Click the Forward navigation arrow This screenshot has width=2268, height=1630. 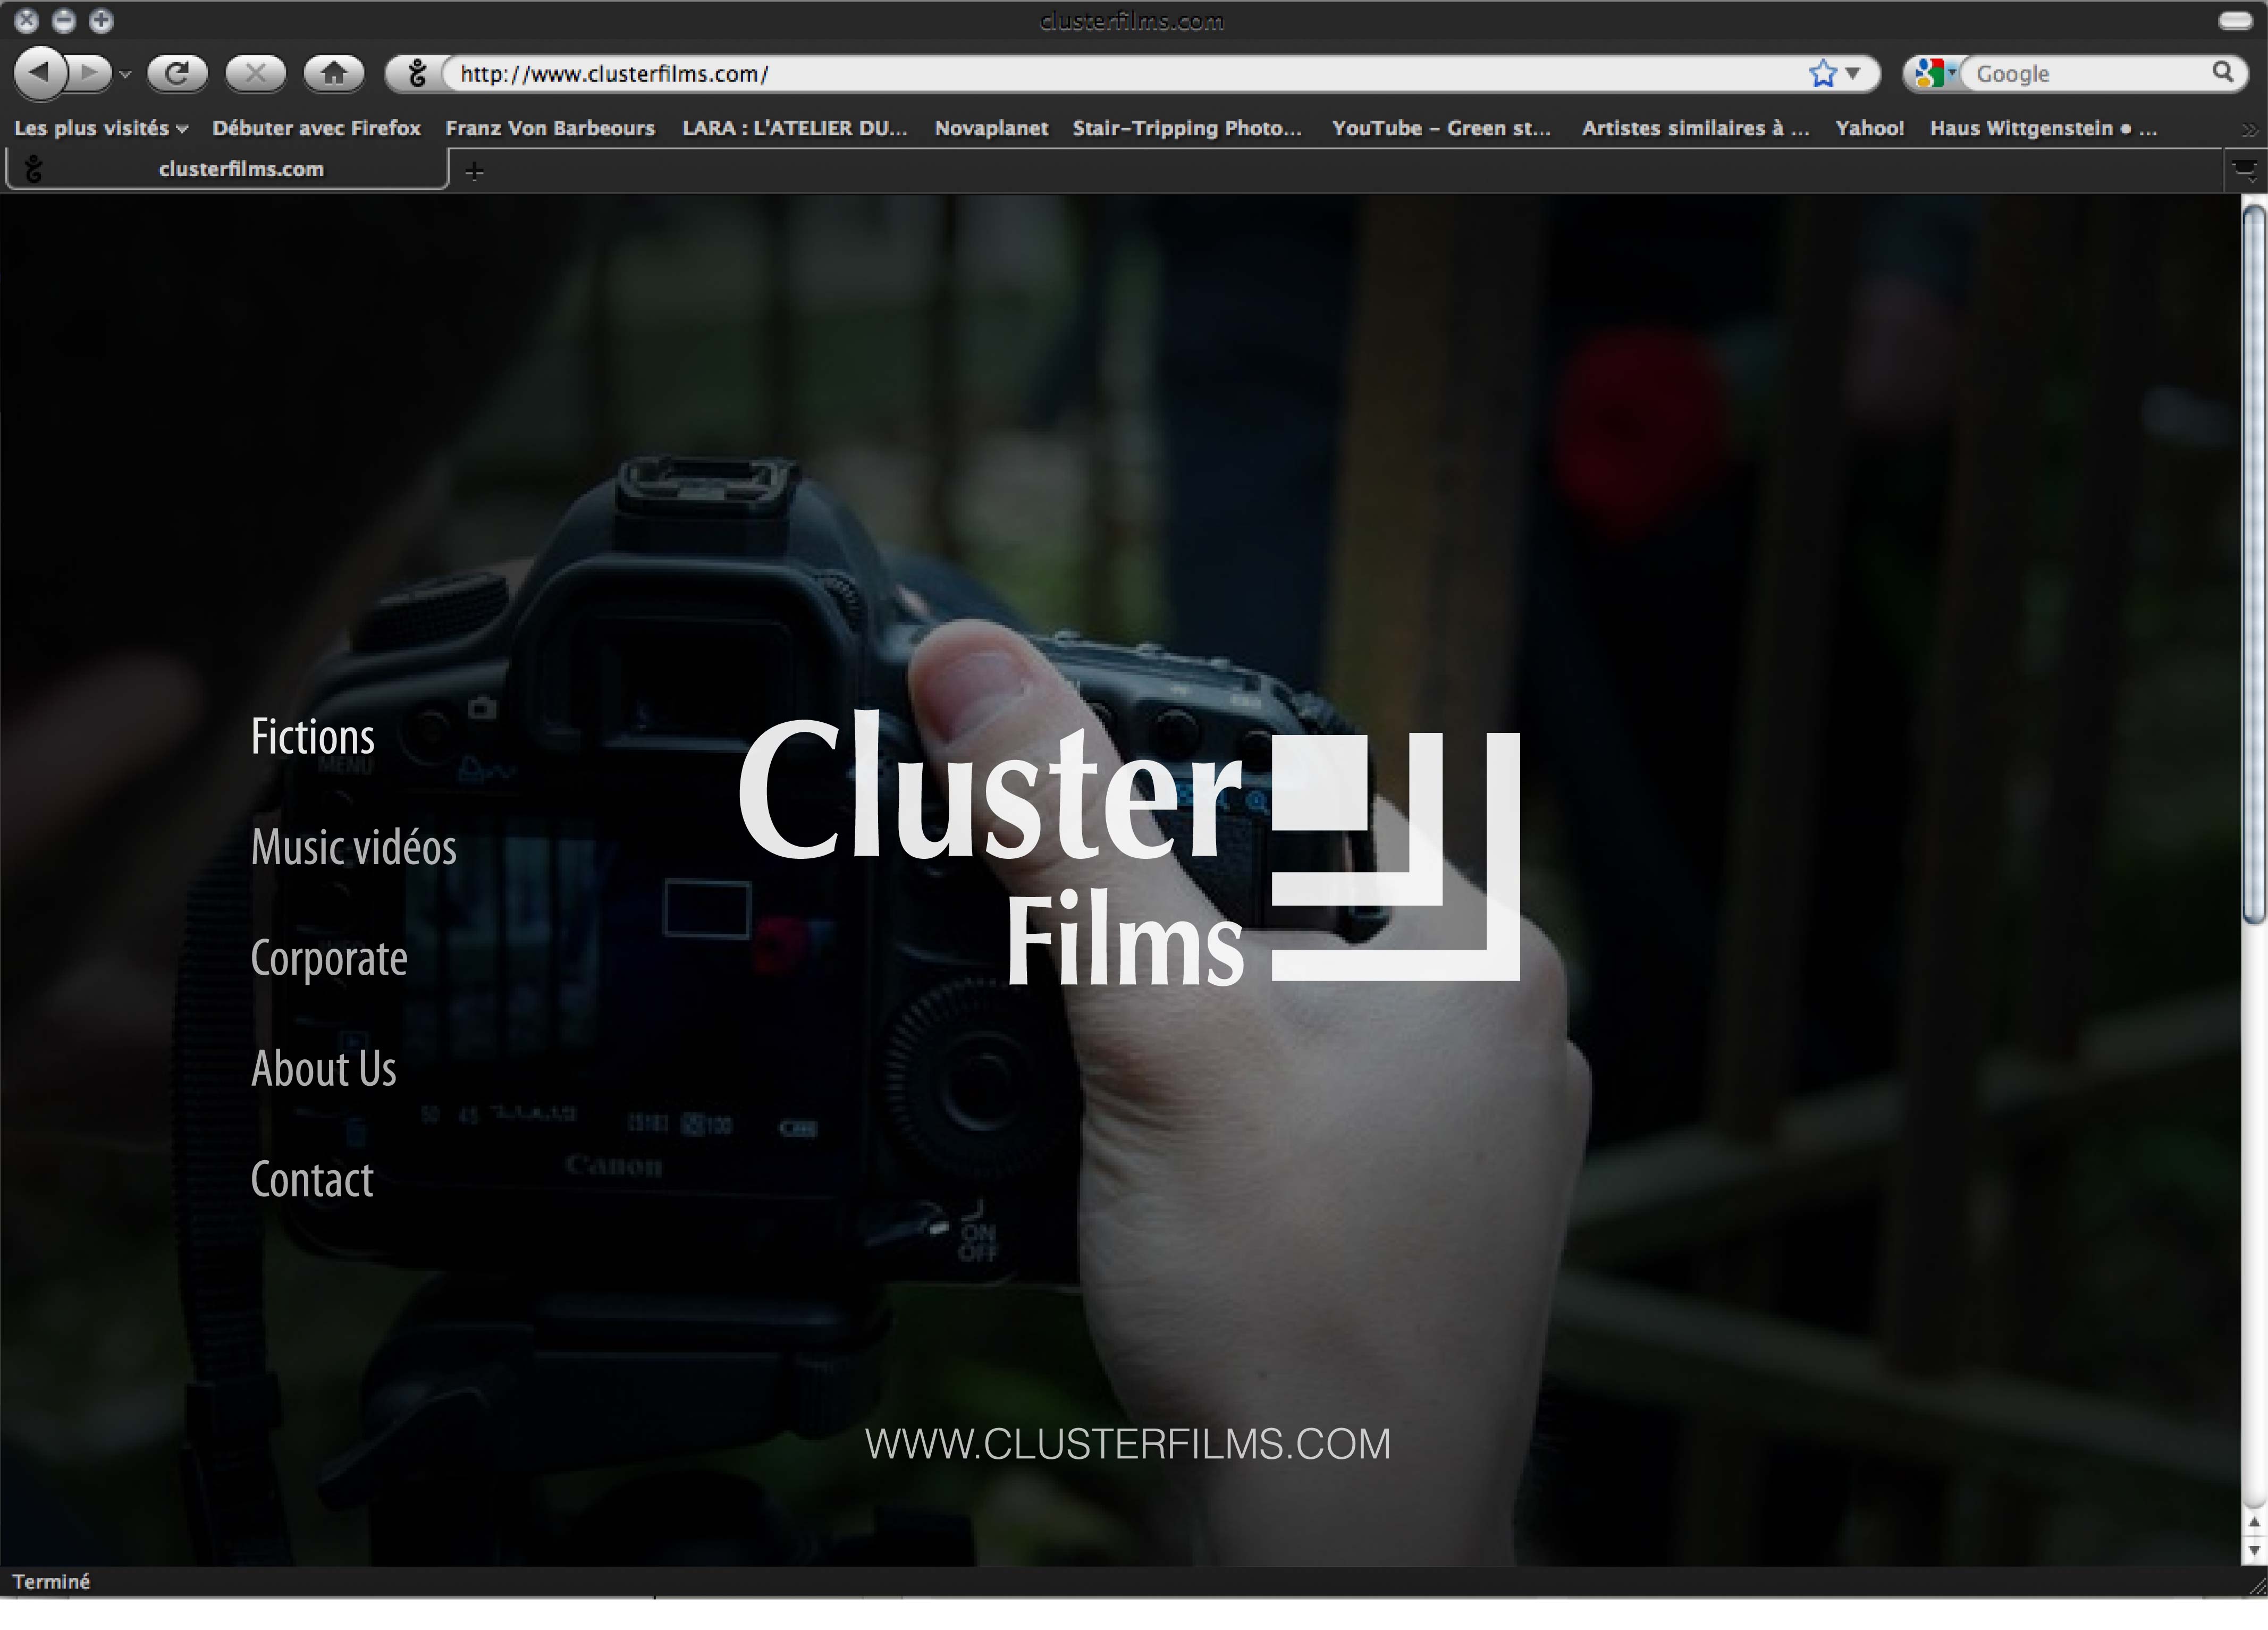91,73
